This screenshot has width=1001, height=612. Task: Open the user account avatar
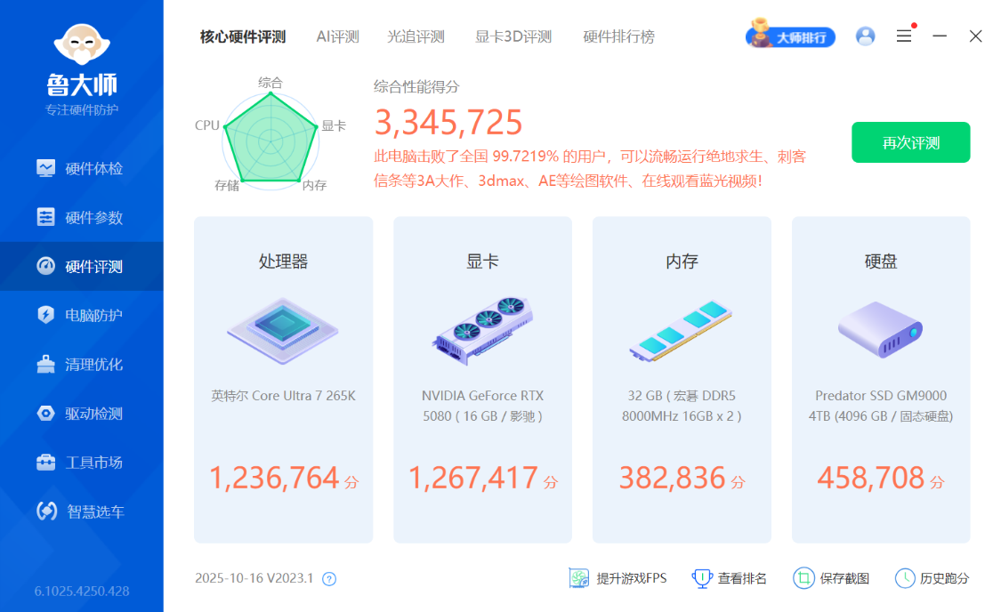point(865,36)
